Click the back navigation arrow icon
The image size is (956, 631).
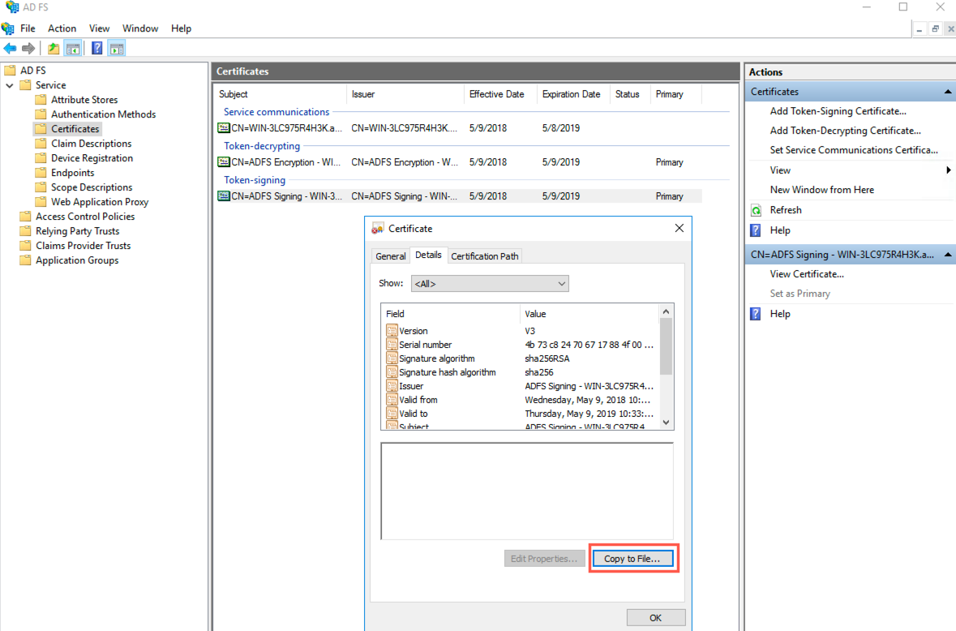point(11,47)
